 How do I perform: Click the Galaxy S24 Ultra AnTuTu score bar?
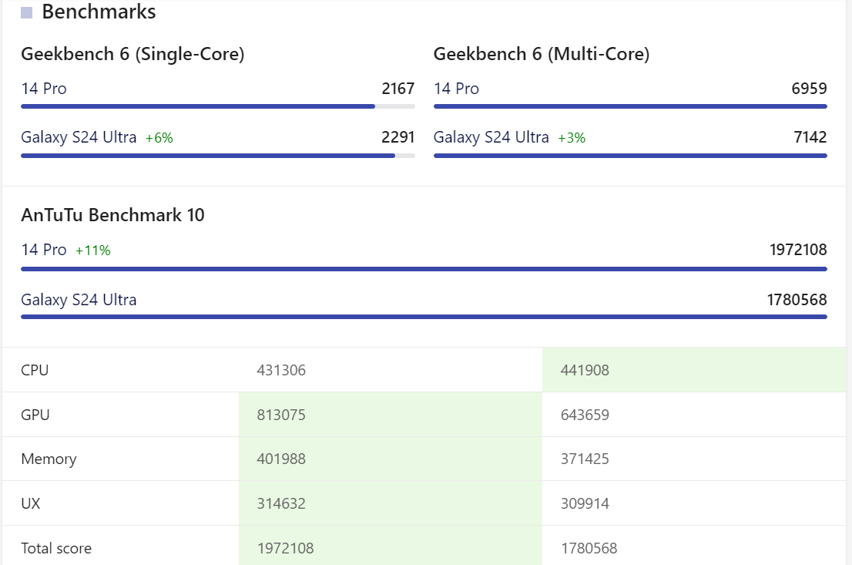click(x=424, y=317)
